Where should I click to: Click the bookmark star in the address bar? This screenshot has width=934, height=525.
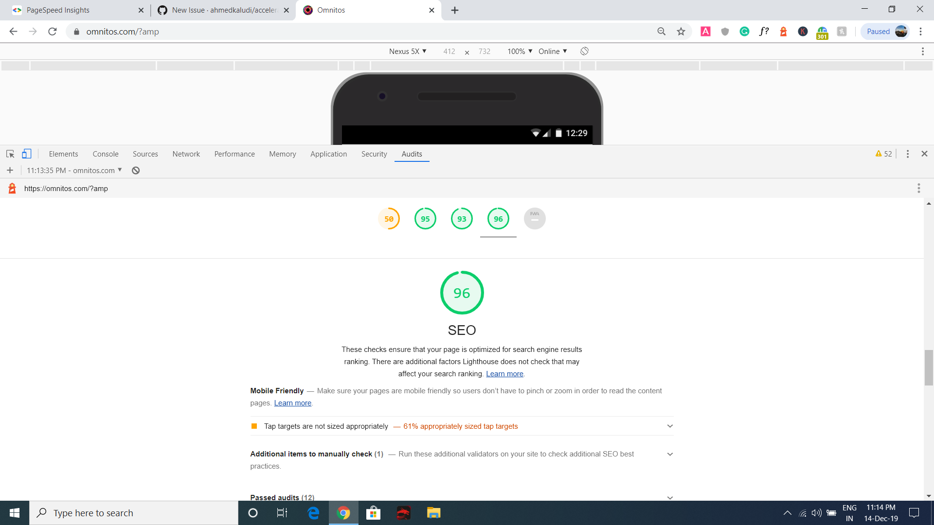coord(681,31)
